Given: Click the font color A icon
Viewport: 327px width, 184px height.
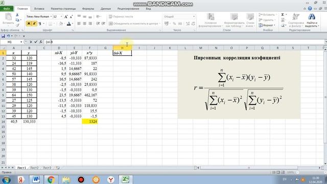Looking at the screenshot, I should pyautogui.click(x=68, y=24).
